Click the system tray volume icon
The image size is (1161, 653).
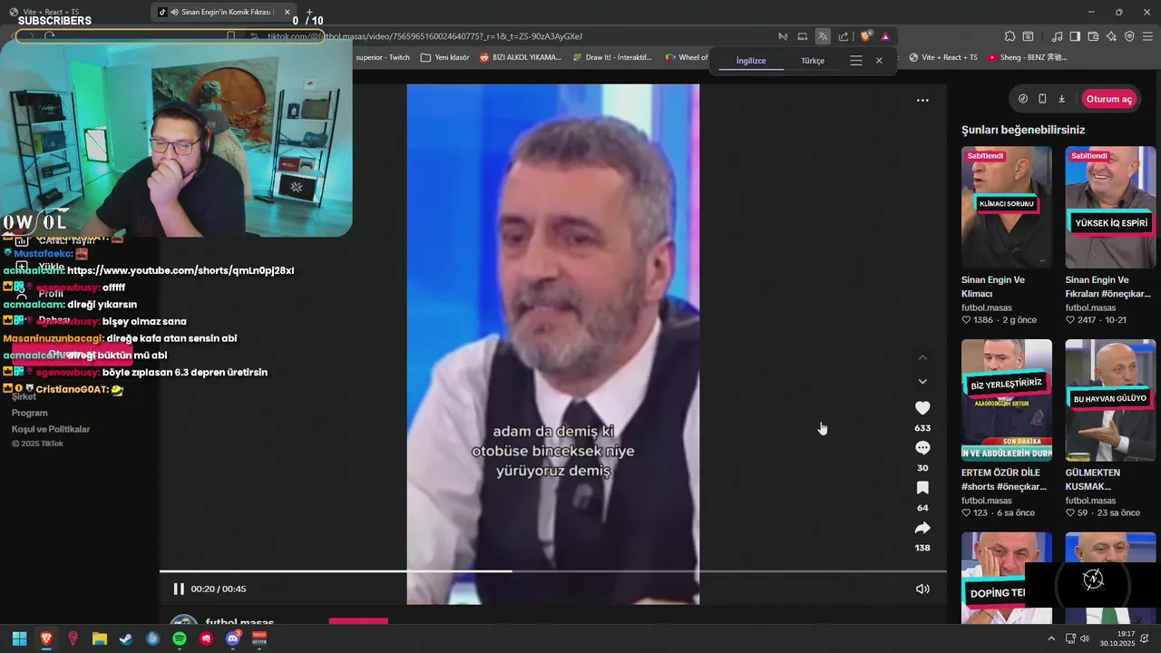click(1085, 638)
